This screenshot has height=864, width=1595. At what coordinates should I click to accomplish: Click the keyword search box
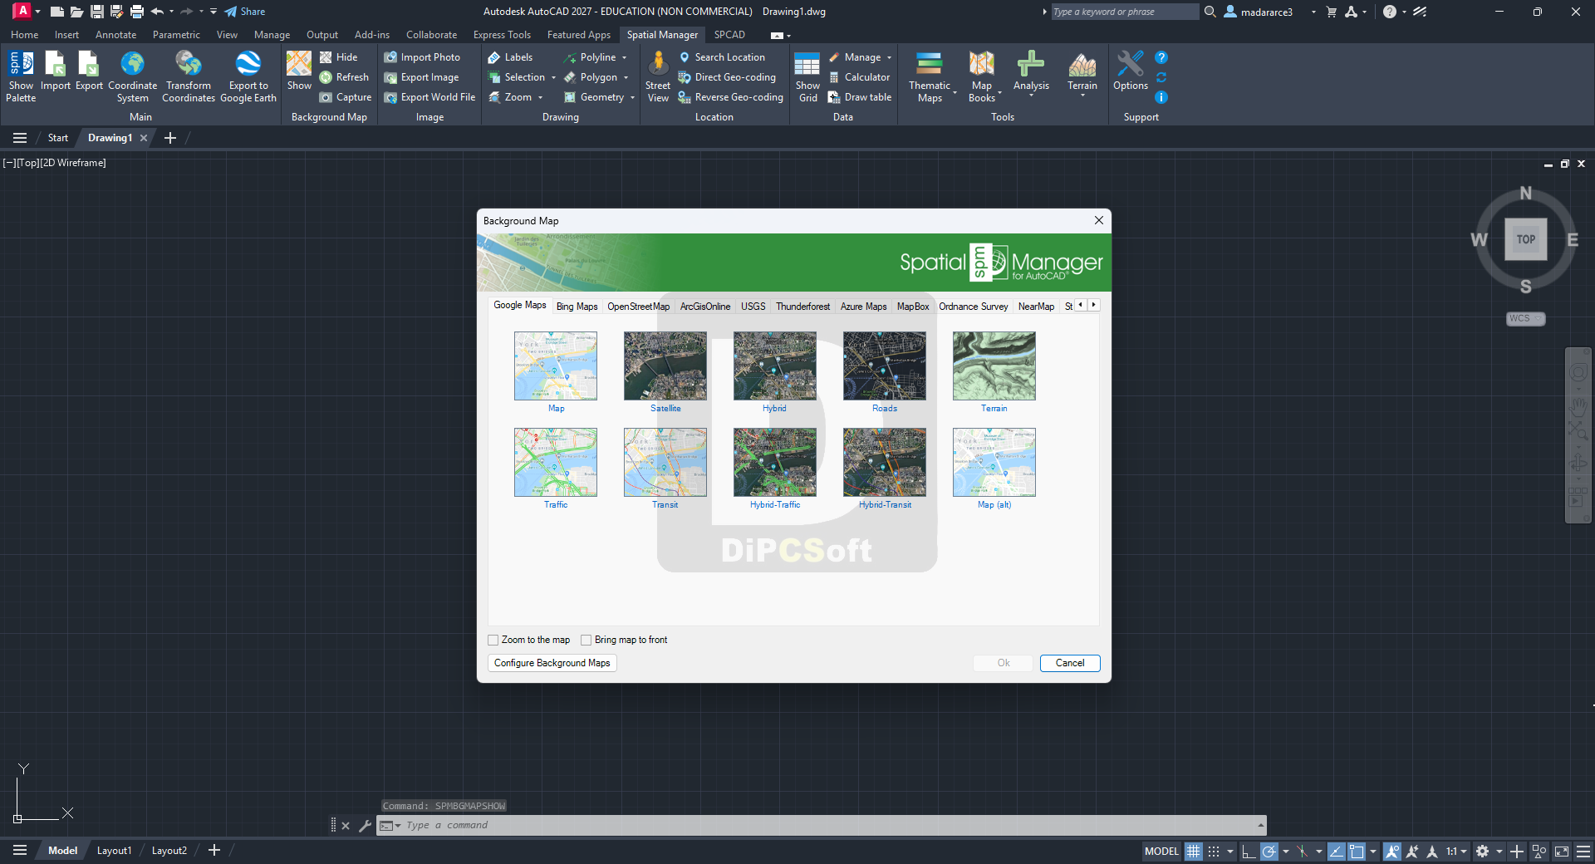(x=1125, y=12)
